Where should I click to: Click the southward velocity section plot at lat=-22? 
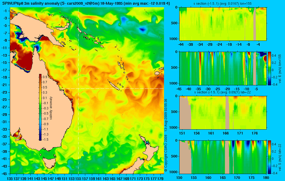pos(223,157)
